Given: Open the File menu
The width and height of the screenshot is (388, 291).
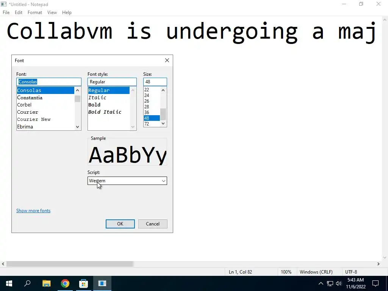Looking at the screenshot, I should tap(6, 13).
